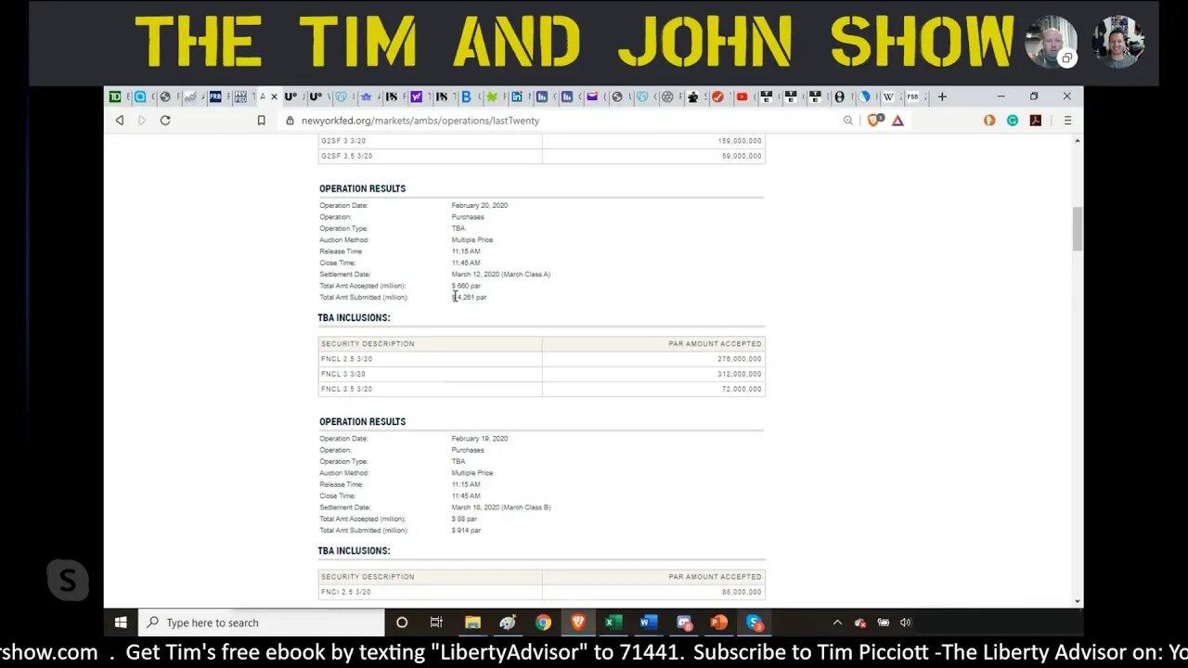1188x668 pixels.
Task: Click the G2SF 3.5 3/20 row
Action: point(542,156)
